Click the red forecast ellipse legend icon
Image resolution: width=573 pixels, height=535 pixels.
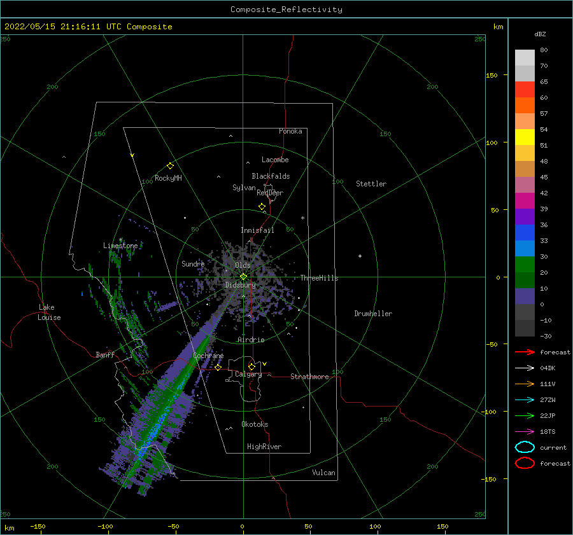(x=525, y=463)
